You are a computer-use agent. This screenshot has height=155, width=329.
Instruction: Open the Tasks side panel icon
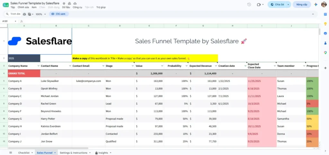coord(325,33)
